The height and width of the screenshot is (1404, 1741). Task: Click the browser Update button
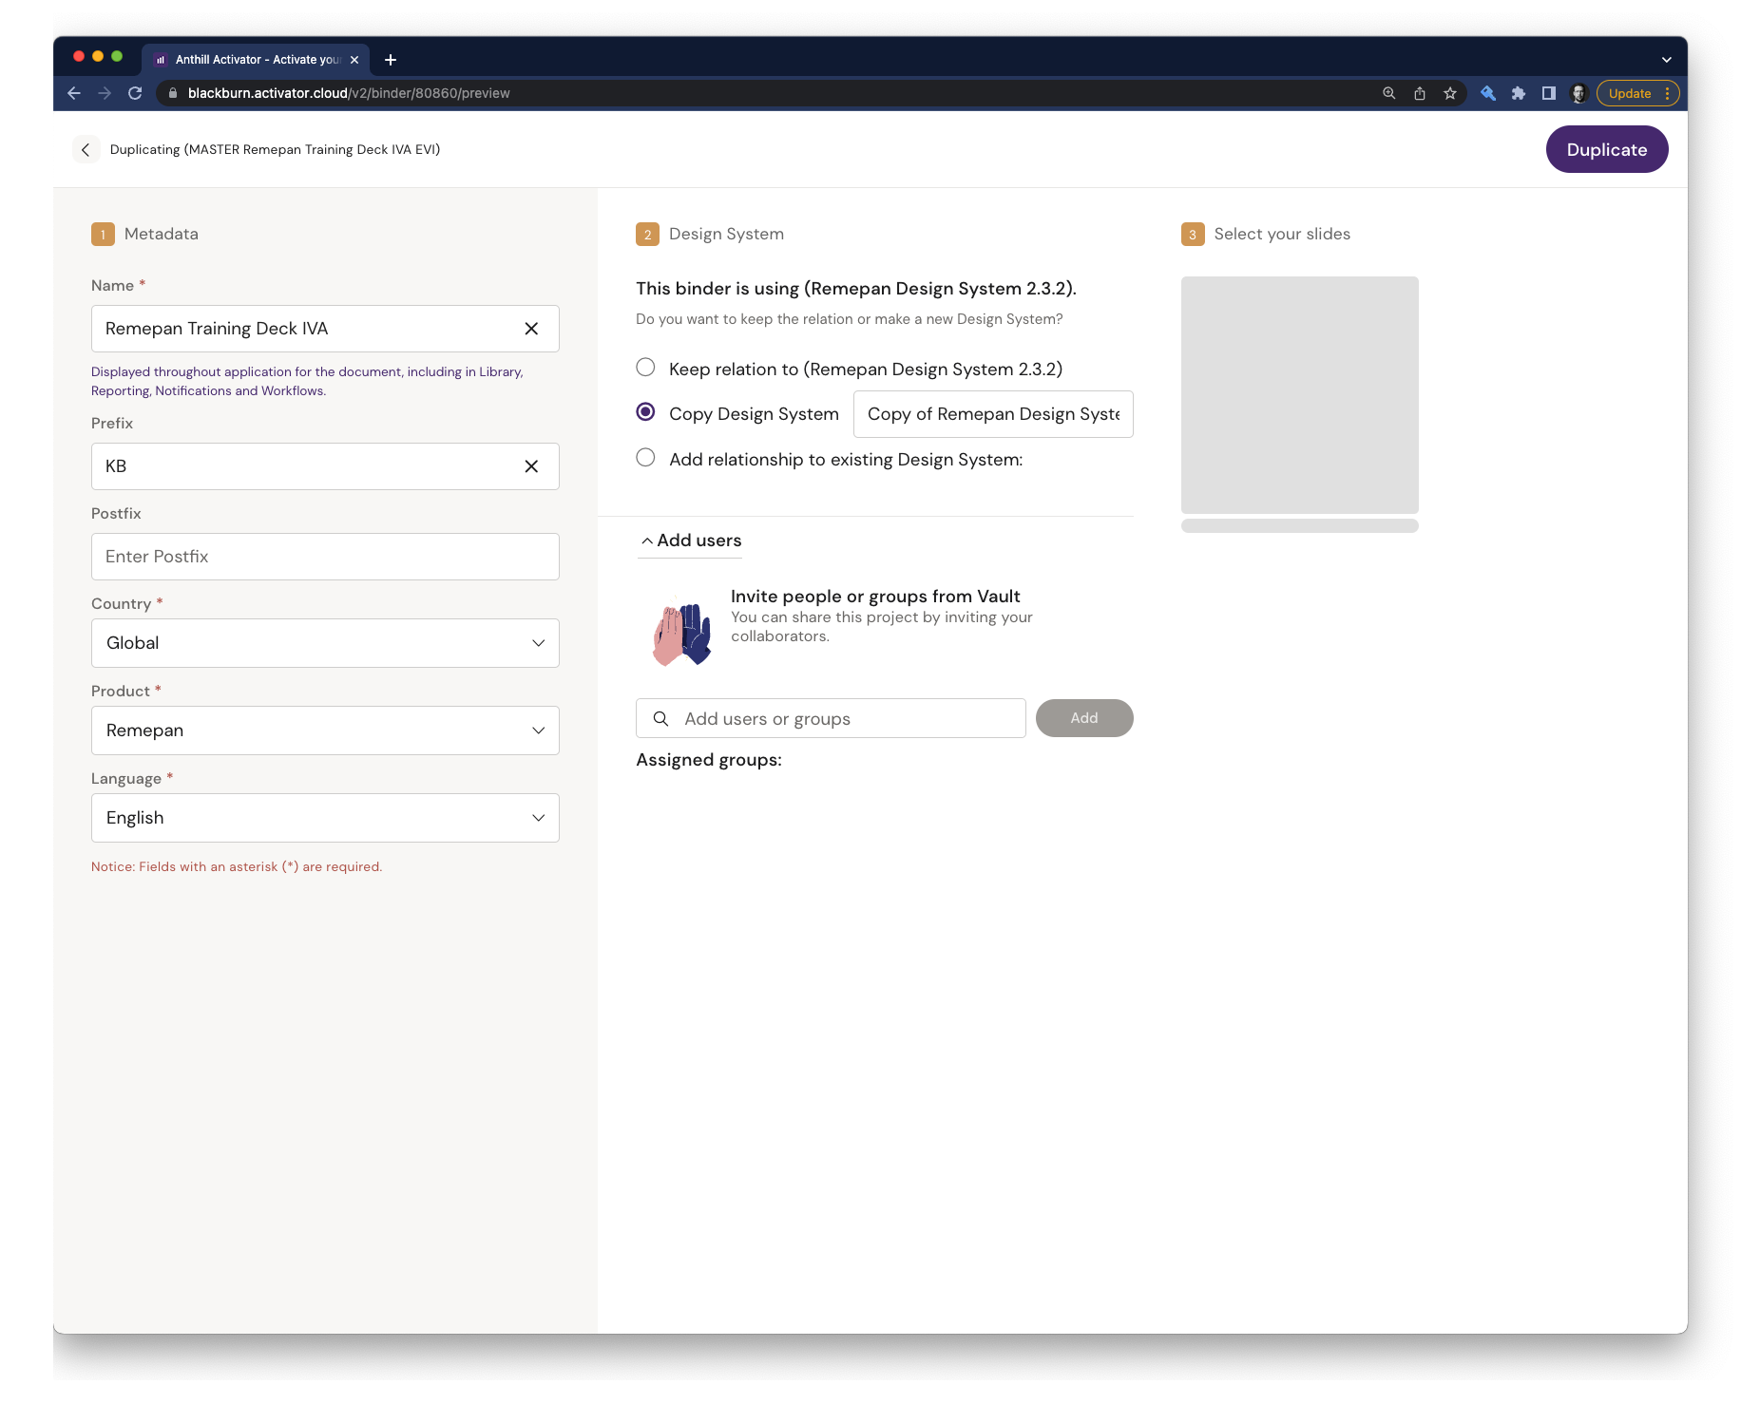pos(1630,93)
